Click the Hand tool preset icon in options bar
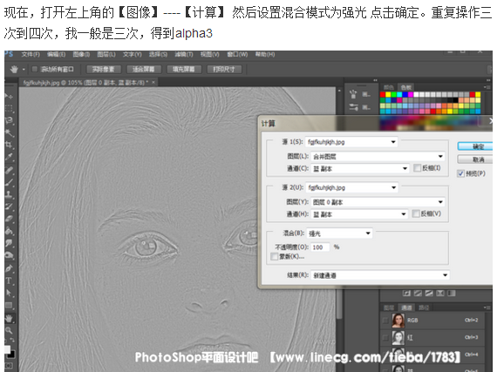 click(14, 69)
